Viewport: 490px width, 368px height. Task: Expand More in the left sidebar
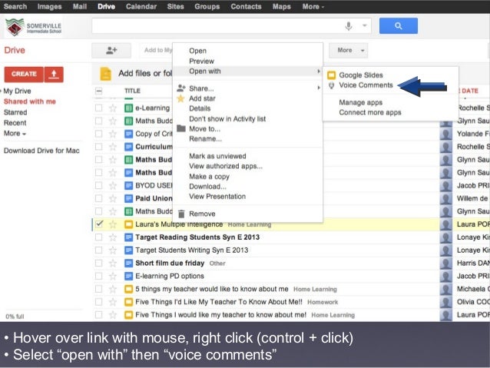15,133
